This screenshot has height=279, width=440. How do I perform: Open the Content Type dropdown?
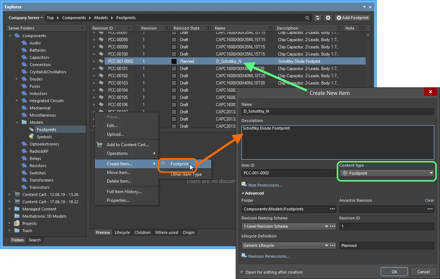click(x=387, y=173)
